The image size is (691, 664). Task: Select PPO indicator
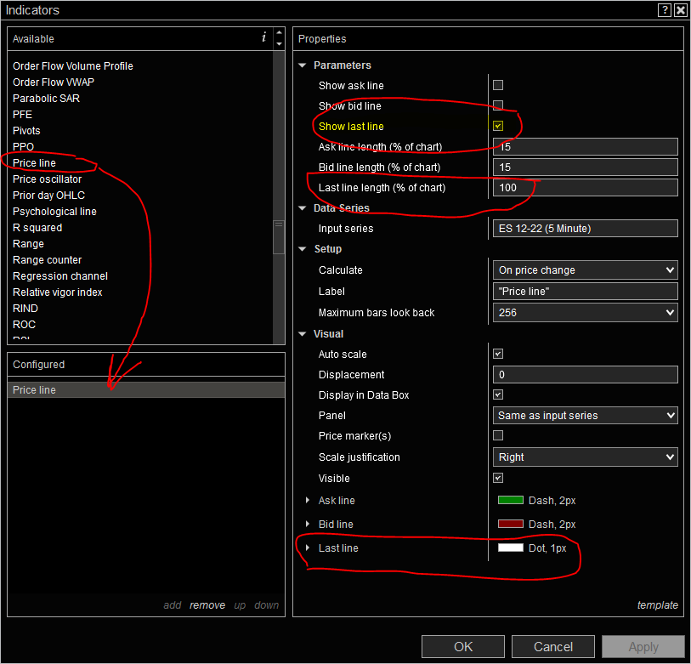[x=23, y=147]
